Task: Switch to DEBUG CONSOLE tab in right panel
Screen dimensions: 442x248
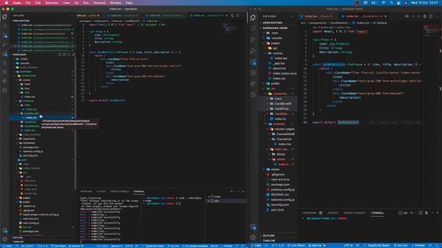Action: pyautogui.click(x=354, y=213)
